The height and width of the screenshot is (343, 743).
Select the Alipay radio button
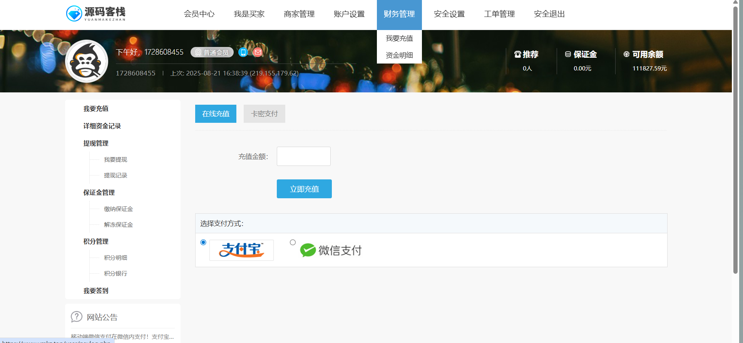(203, 242)
